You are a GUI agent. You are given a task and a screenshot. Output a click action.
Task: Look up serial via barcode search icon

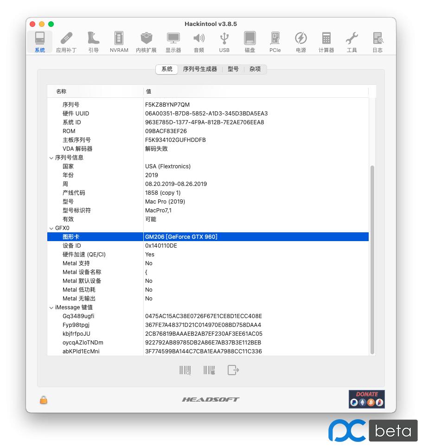click(x=184, y=370)
